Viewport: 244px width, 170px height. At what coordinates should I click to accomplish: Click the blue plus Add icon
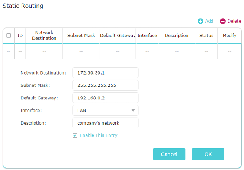point(200,21)
